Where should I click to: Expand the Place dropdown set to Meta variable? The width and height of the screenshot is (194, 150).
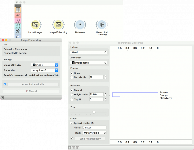pos(94,133)
